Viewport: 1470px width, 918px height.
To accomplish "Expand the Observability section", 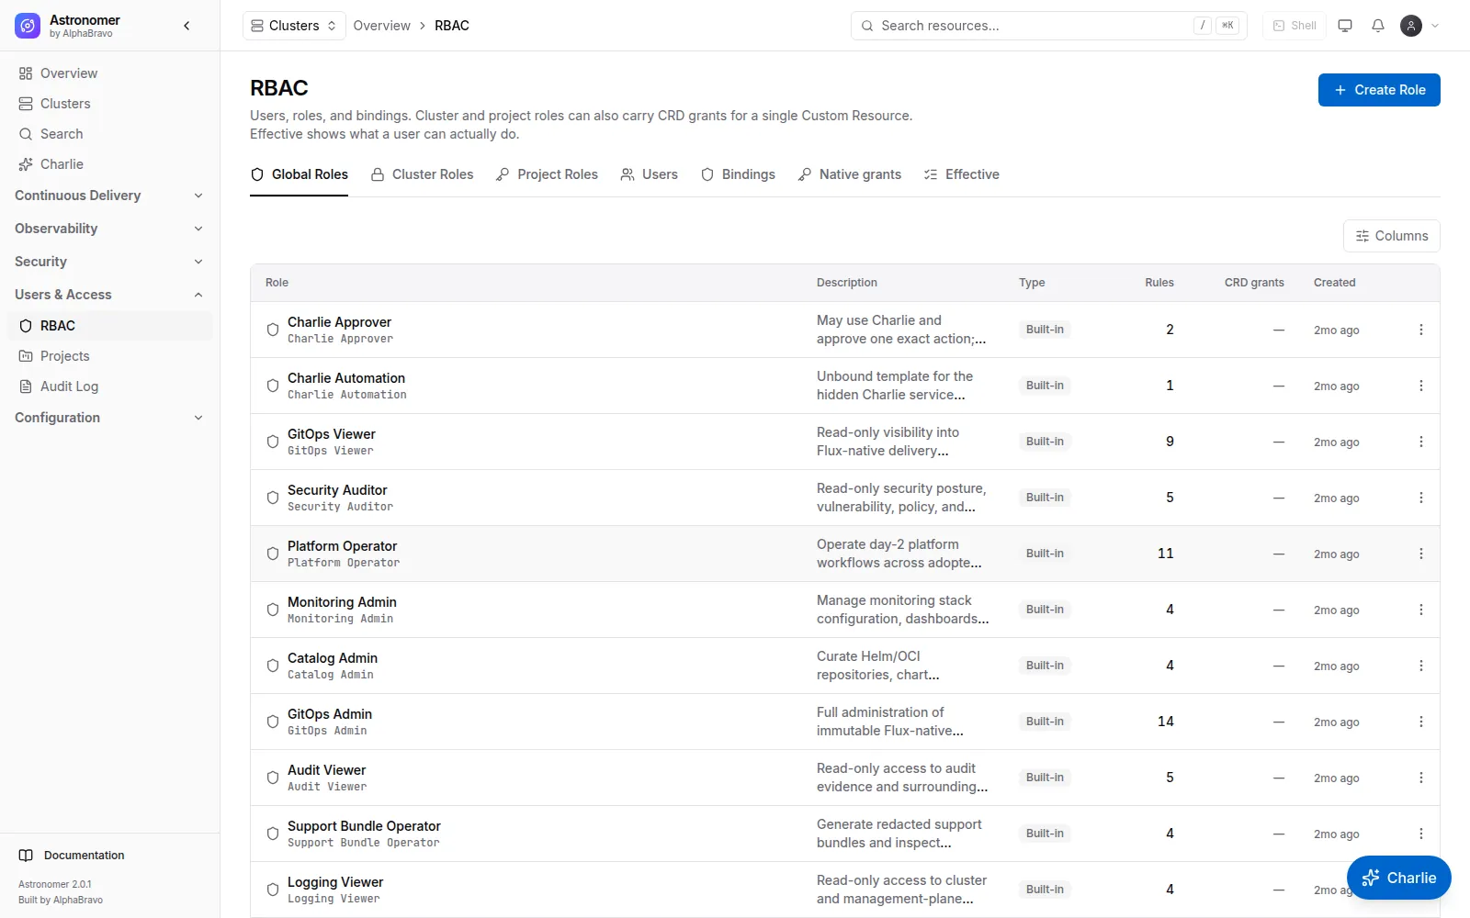I will 110,229.
